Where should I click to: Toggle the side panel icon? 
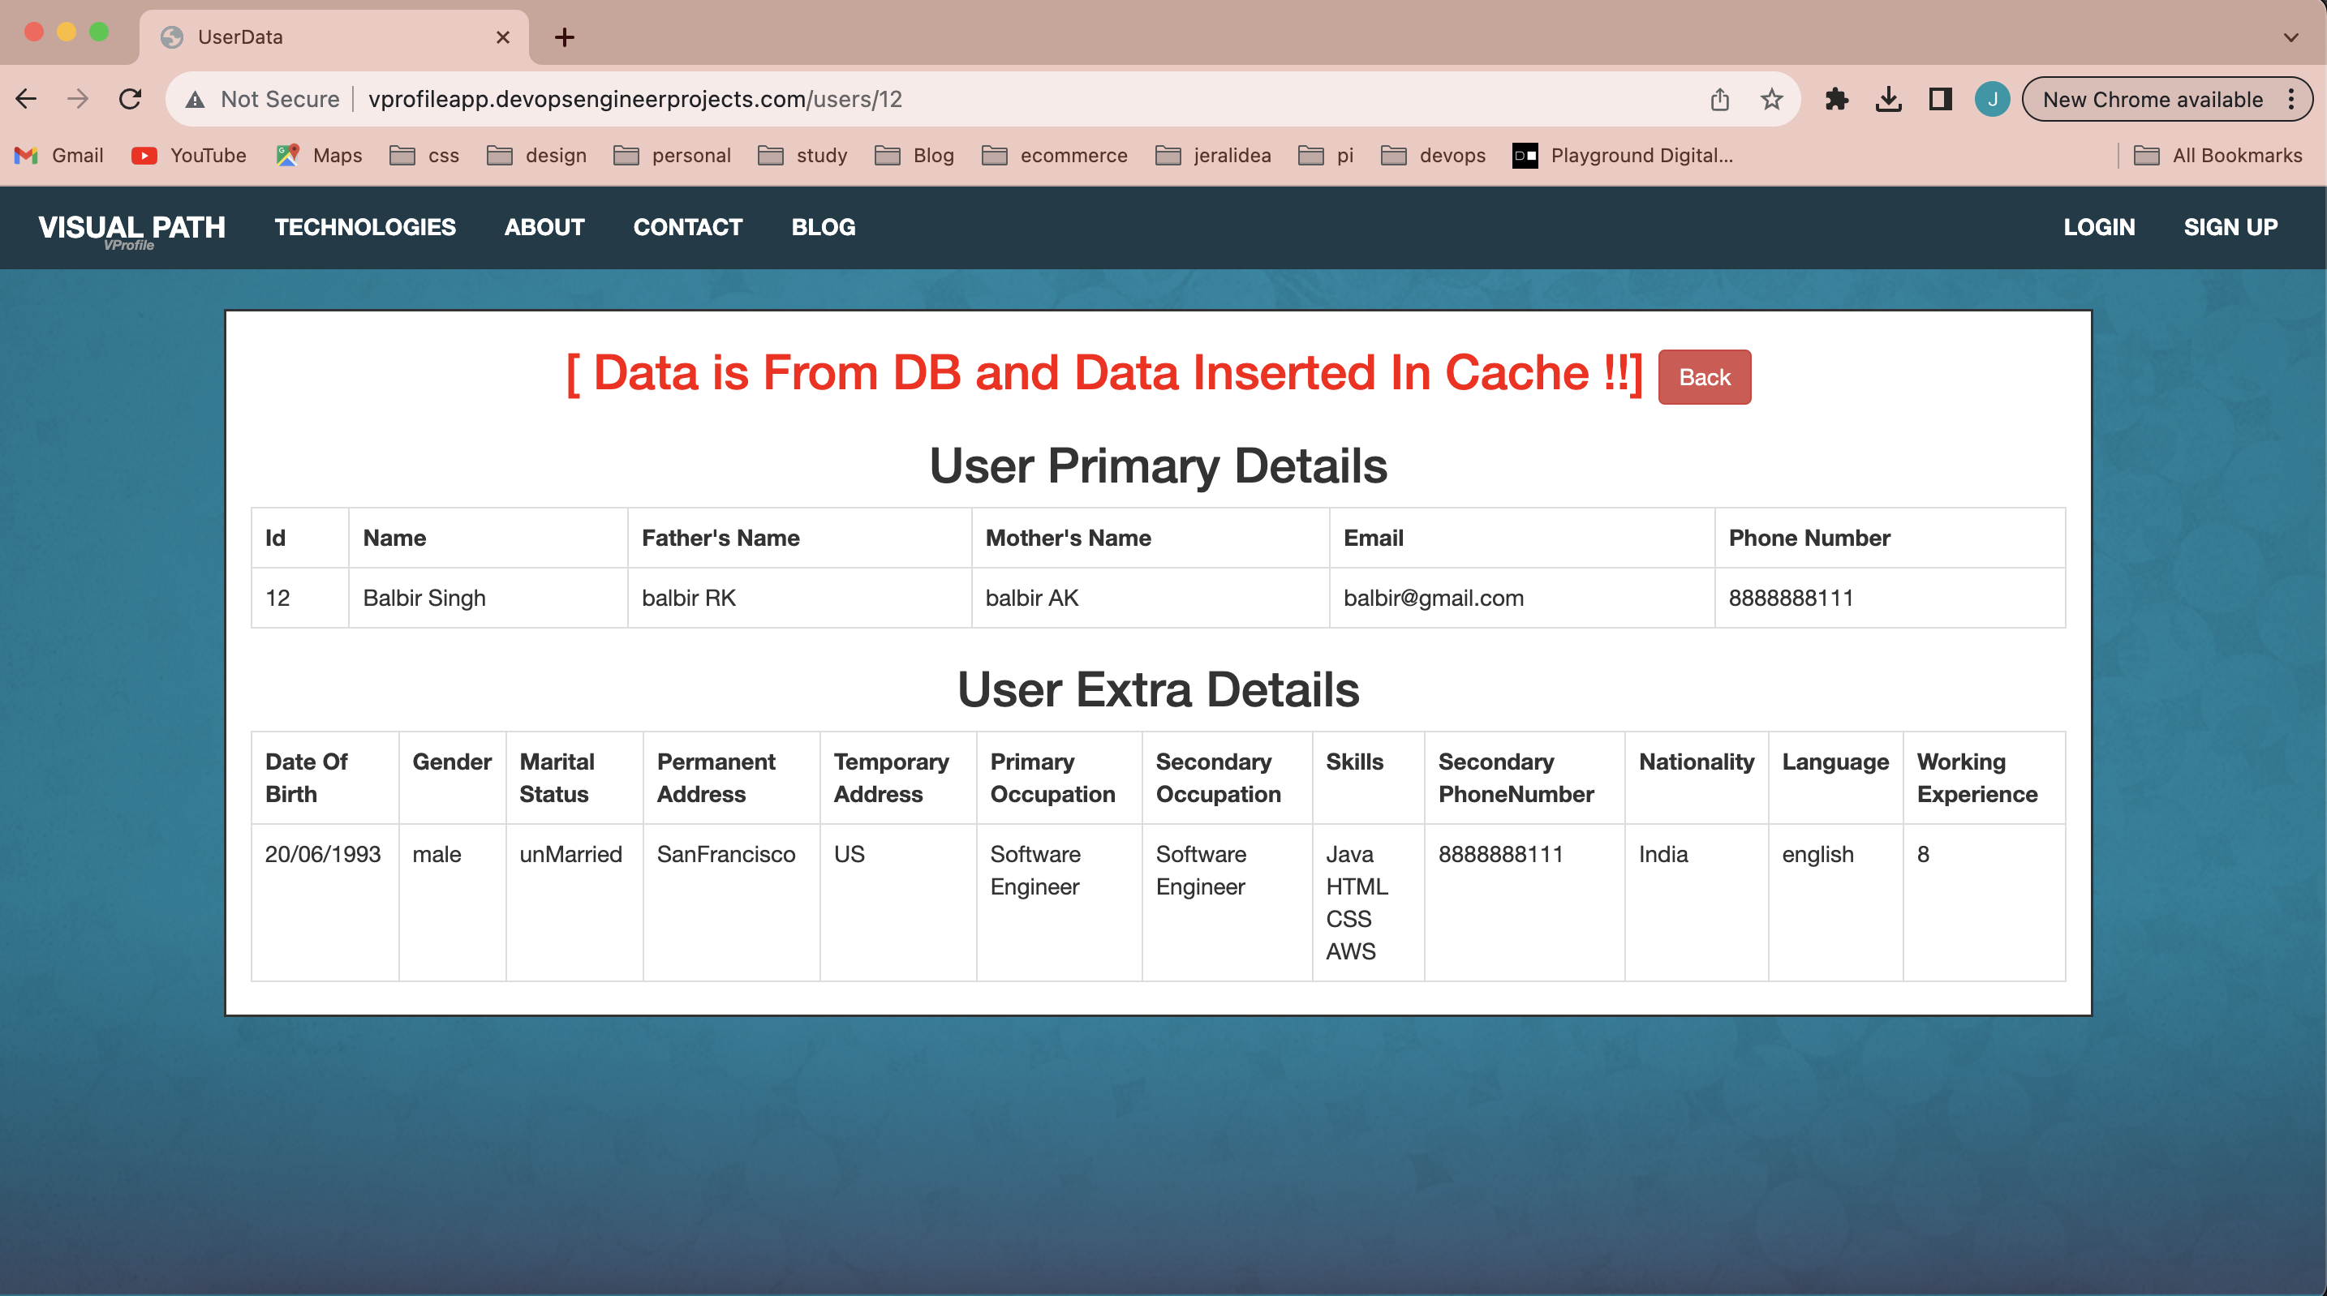coord(1940,99)
